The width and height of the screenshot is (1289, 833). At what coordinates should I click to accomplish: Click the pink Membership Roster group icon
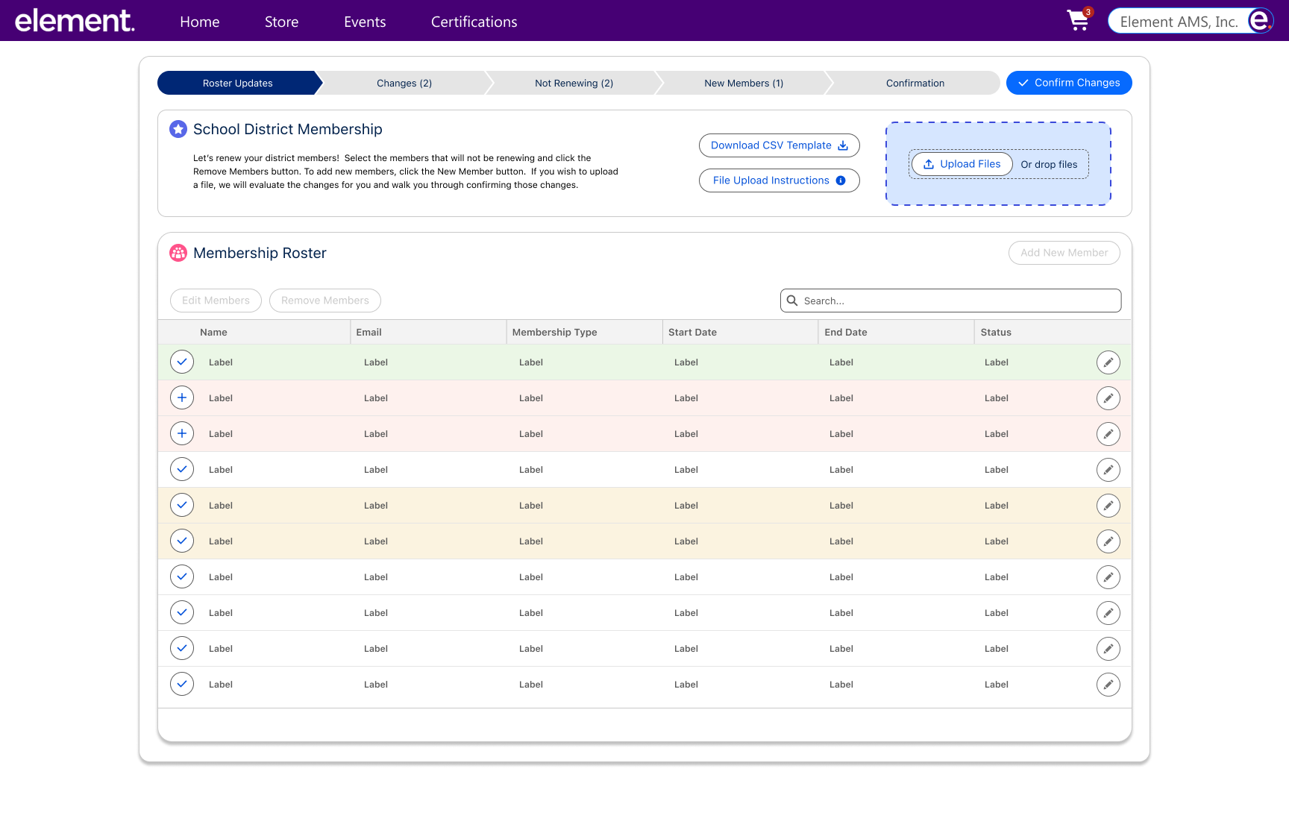pos(178,253)
